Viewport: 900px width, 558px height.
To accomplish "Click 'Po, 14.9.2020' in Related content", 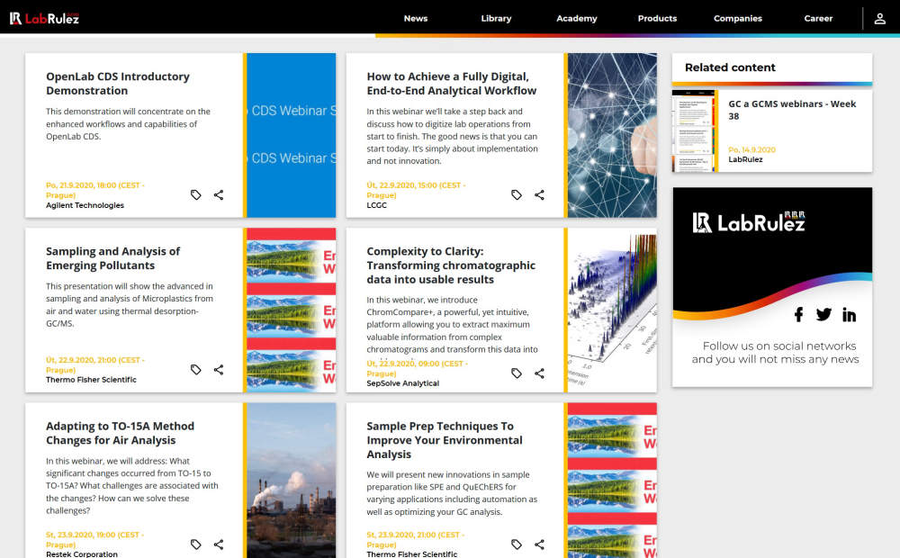I will coord(751,149).
